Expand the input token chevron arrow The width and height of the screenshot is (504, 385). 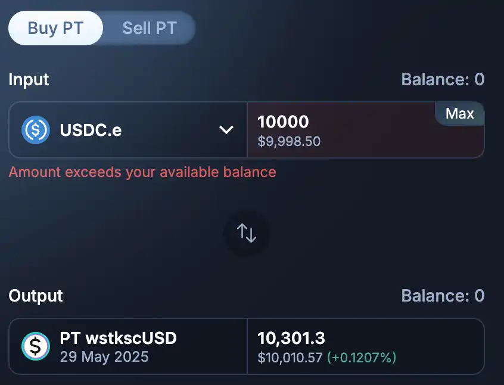[x=226, y=130]
